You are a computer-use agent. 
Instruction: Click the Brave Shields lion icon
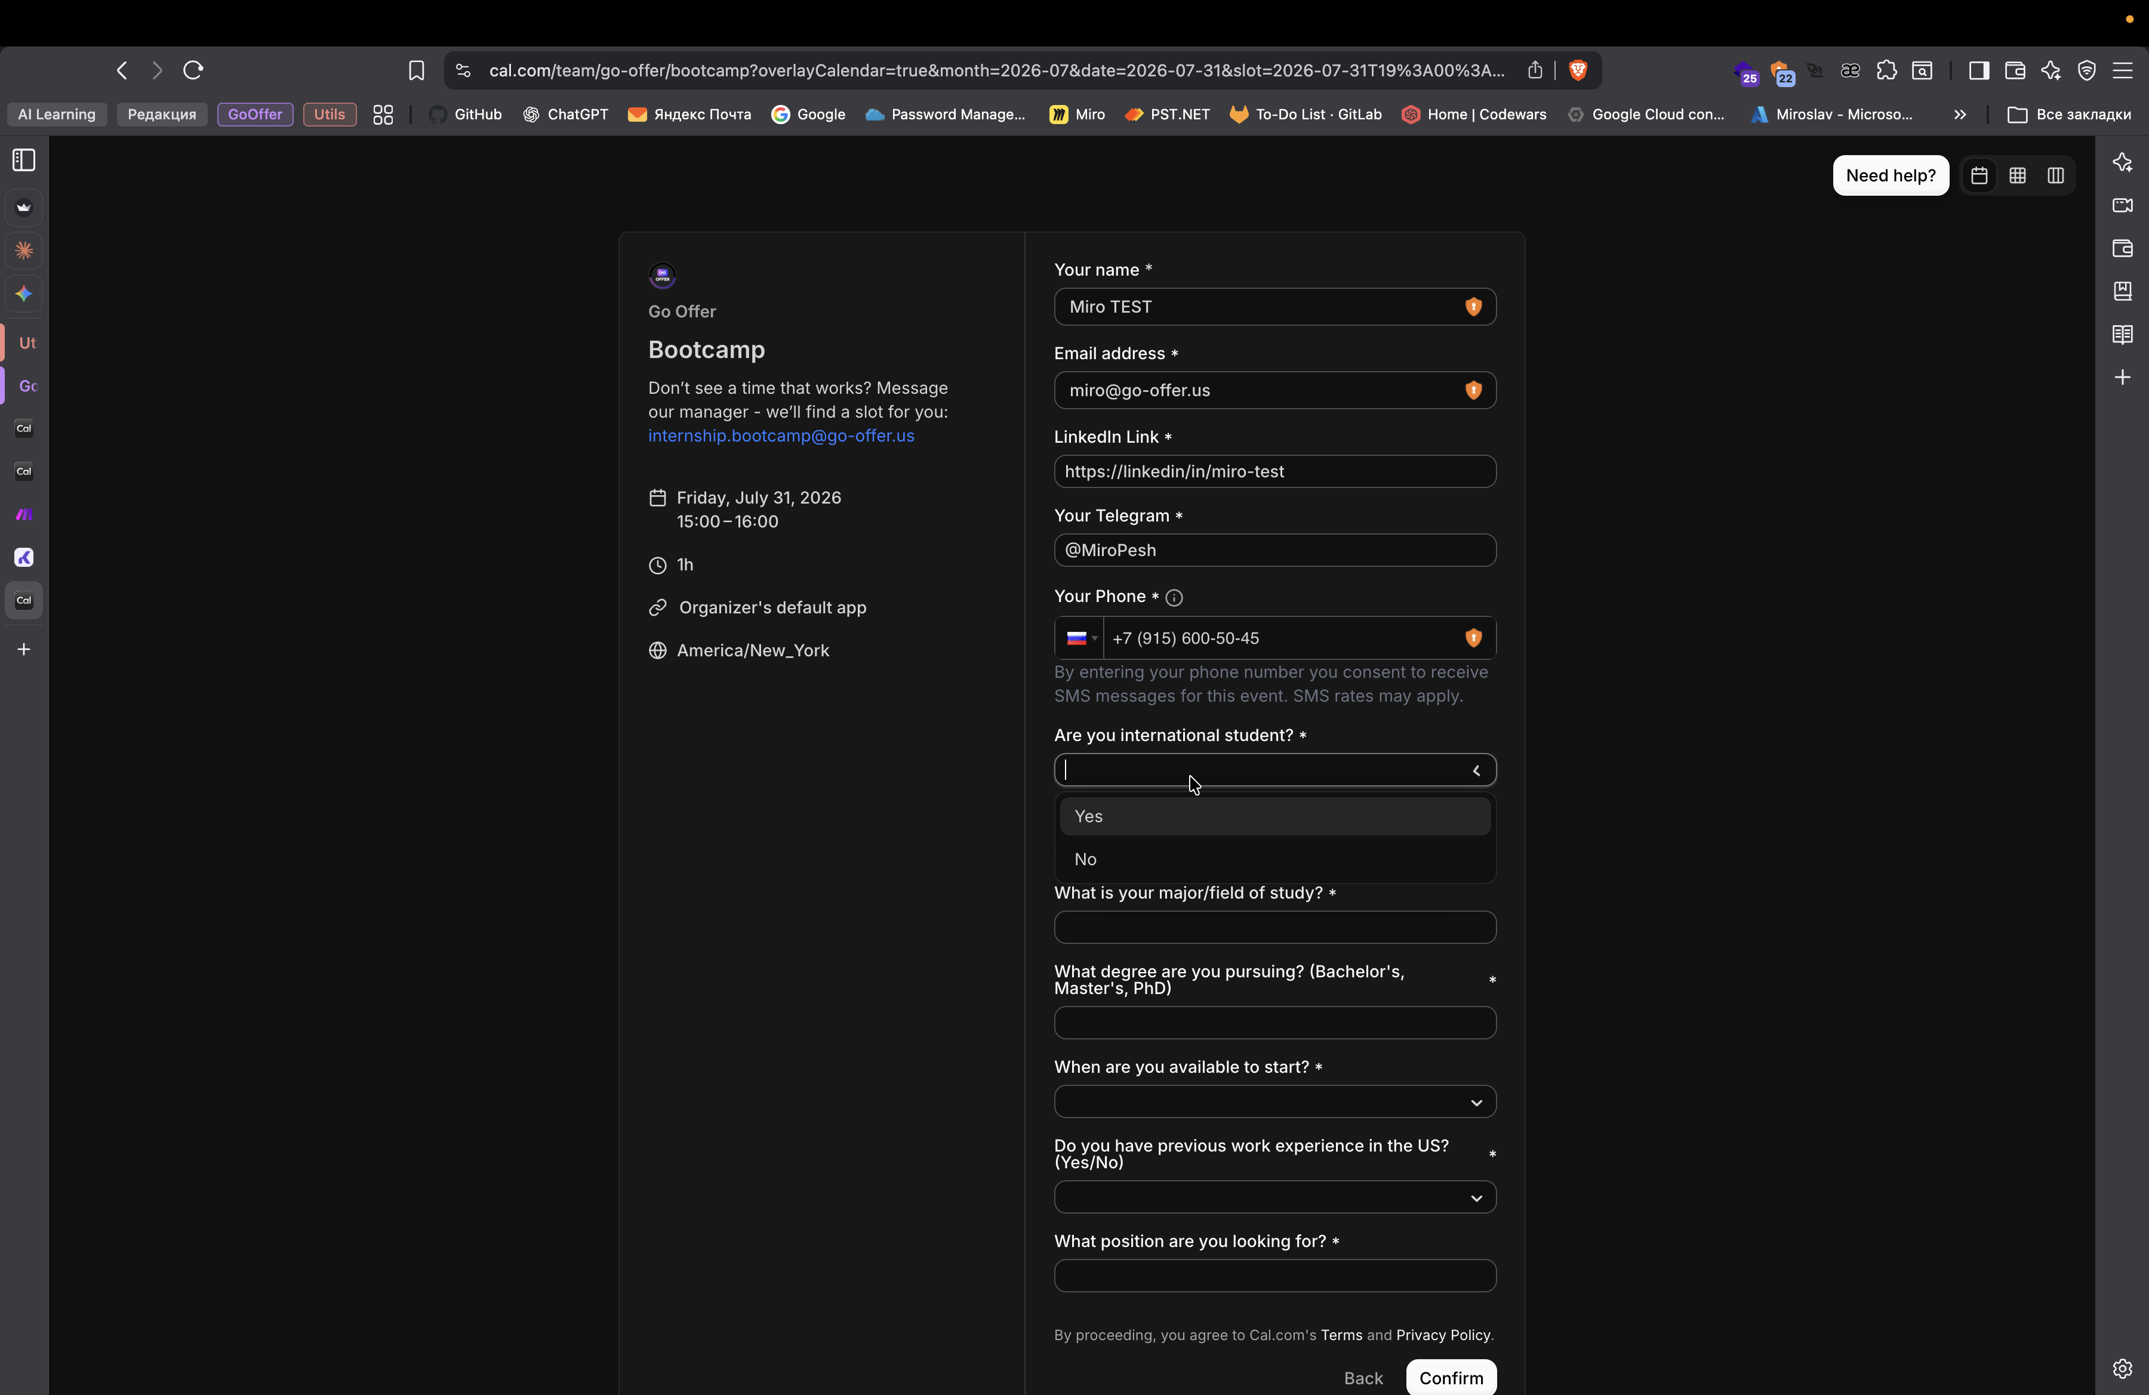pos(1578,70)
